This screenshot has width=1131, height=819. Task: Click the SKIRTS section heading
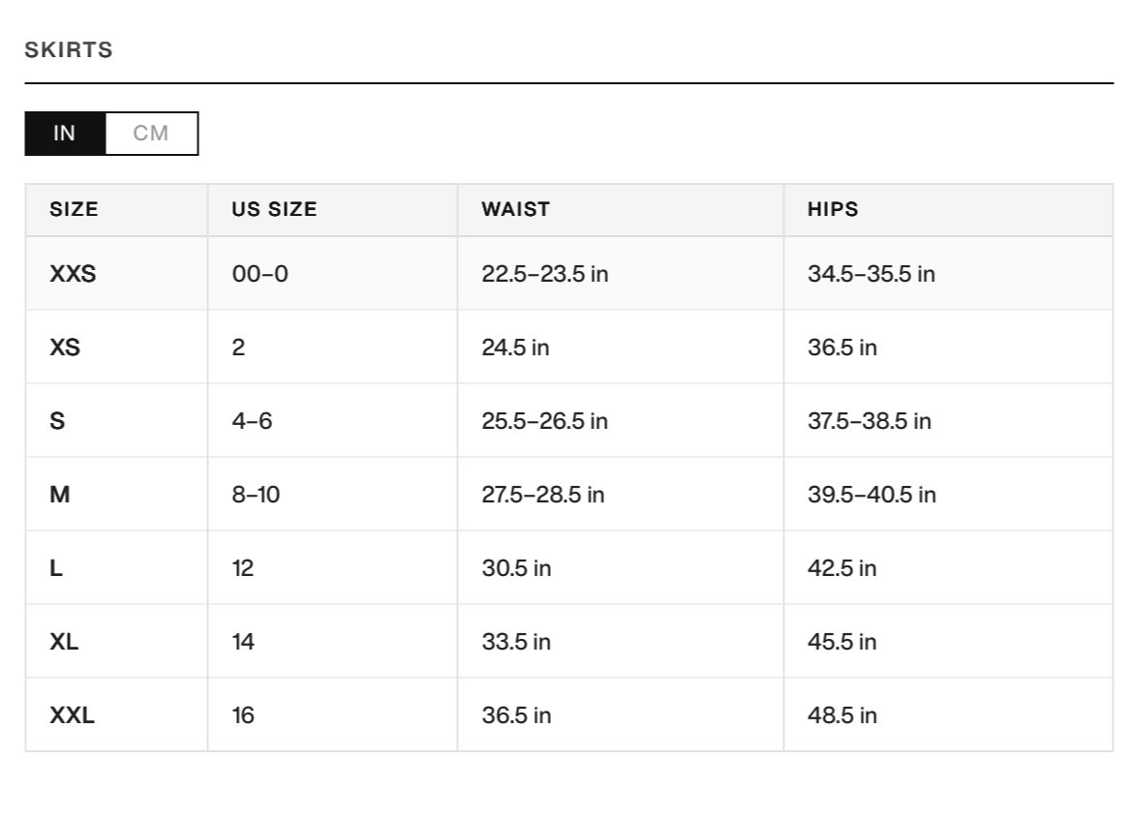tap(69, 49)
